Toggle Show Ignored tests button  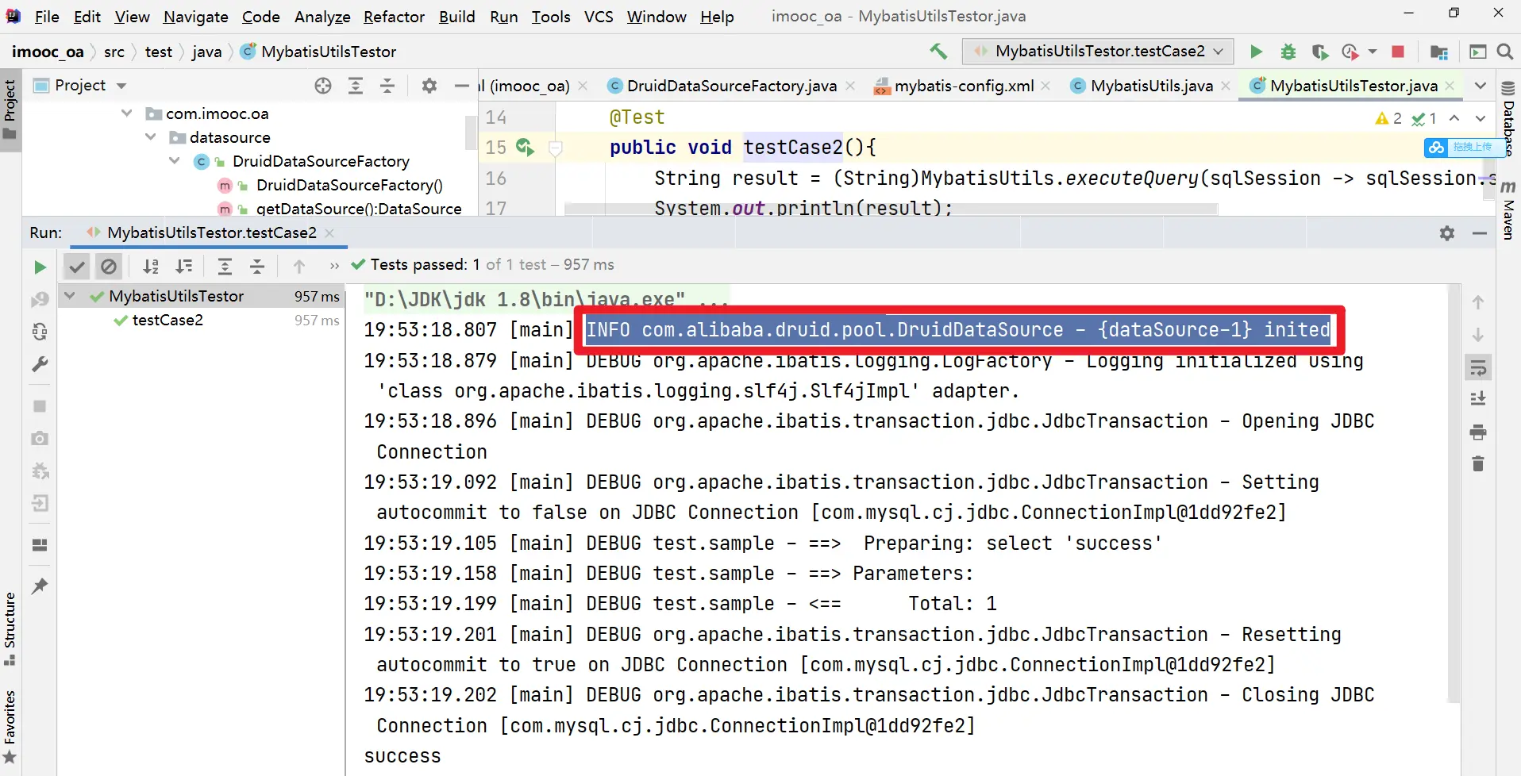click(x=109, y=267)
